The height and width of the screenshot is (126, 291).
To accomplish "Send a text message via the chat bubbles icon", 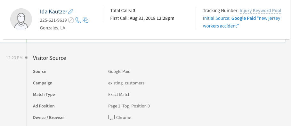I will (85, 20).
